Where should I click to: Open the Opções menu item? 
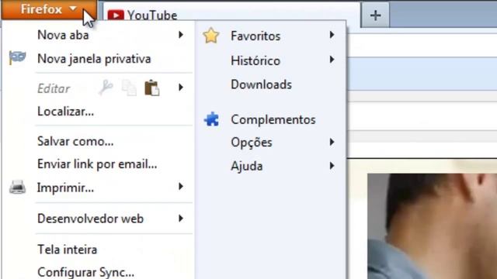(x=252, y=143)
